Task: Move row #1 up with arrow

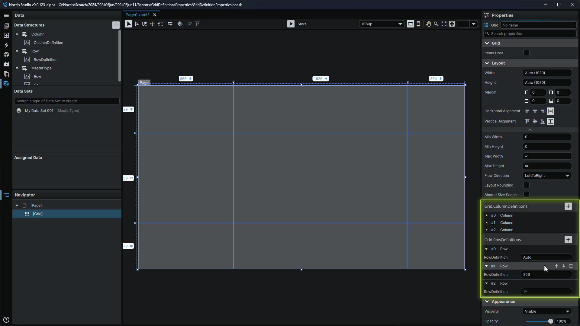Action: pos(556,266)
